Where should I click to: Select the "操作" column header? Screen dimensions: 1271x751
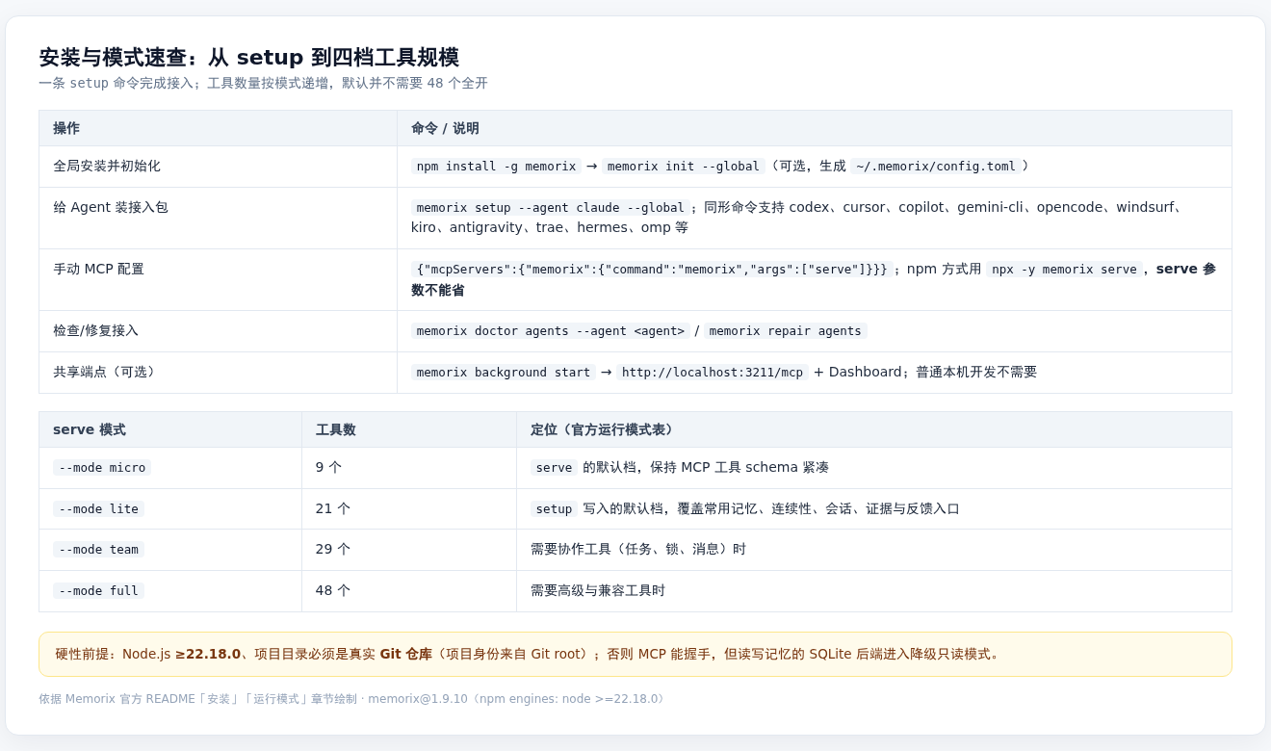point(218,128)
